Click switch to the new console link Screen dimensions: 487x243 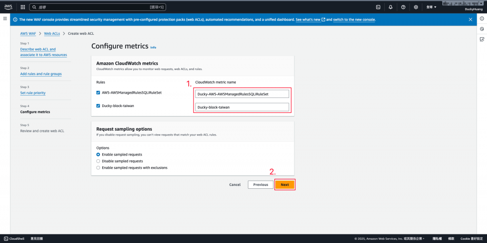(x=354, y=19)
